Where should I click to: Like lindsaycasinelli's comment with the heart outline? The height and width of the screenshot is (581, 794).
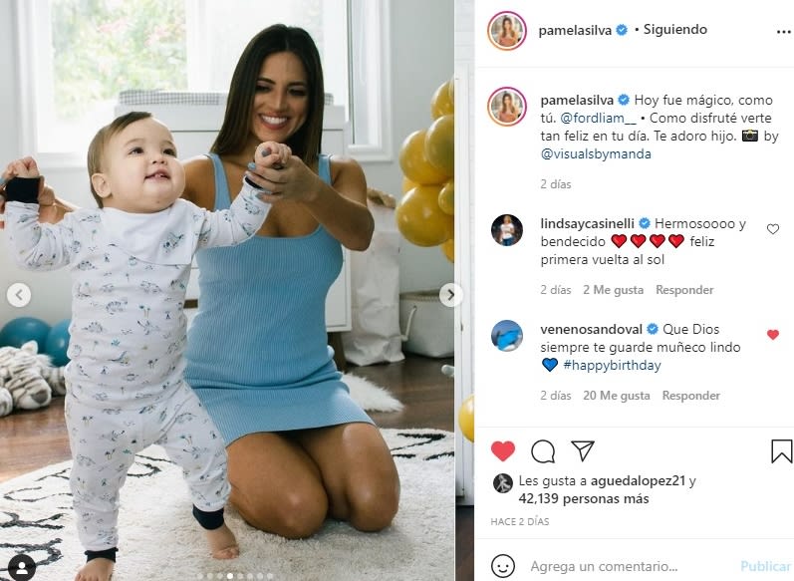click(773, 229)
